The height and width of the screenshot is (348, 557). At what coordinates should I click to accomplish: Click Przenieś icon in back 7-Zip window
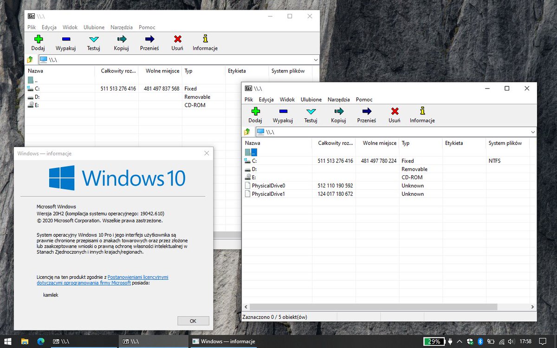coord(149,39)
